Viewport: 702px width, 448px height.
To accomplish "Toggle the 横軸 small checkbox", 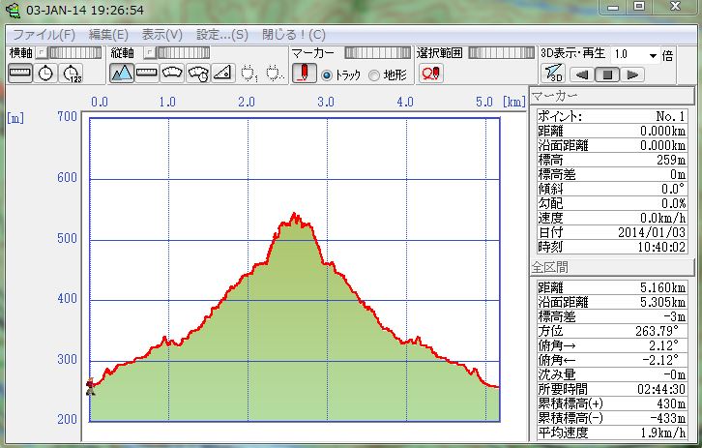I will [42, 53].
